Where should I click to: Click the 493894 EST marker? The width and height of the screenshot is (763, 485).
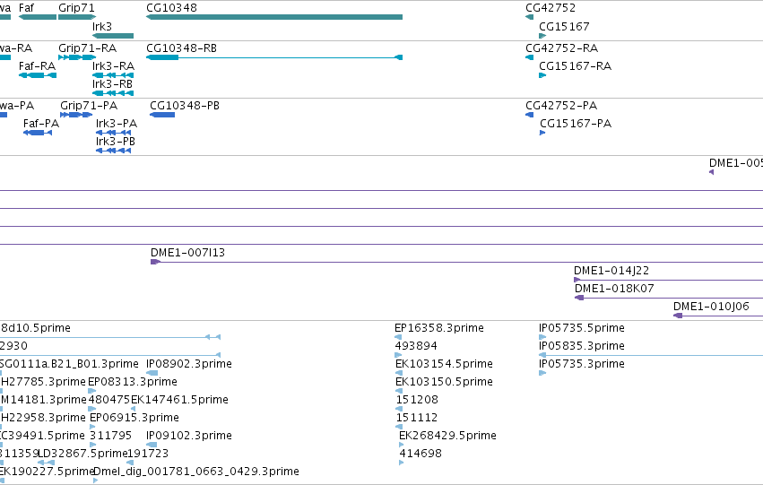click(x=398, y=355)
